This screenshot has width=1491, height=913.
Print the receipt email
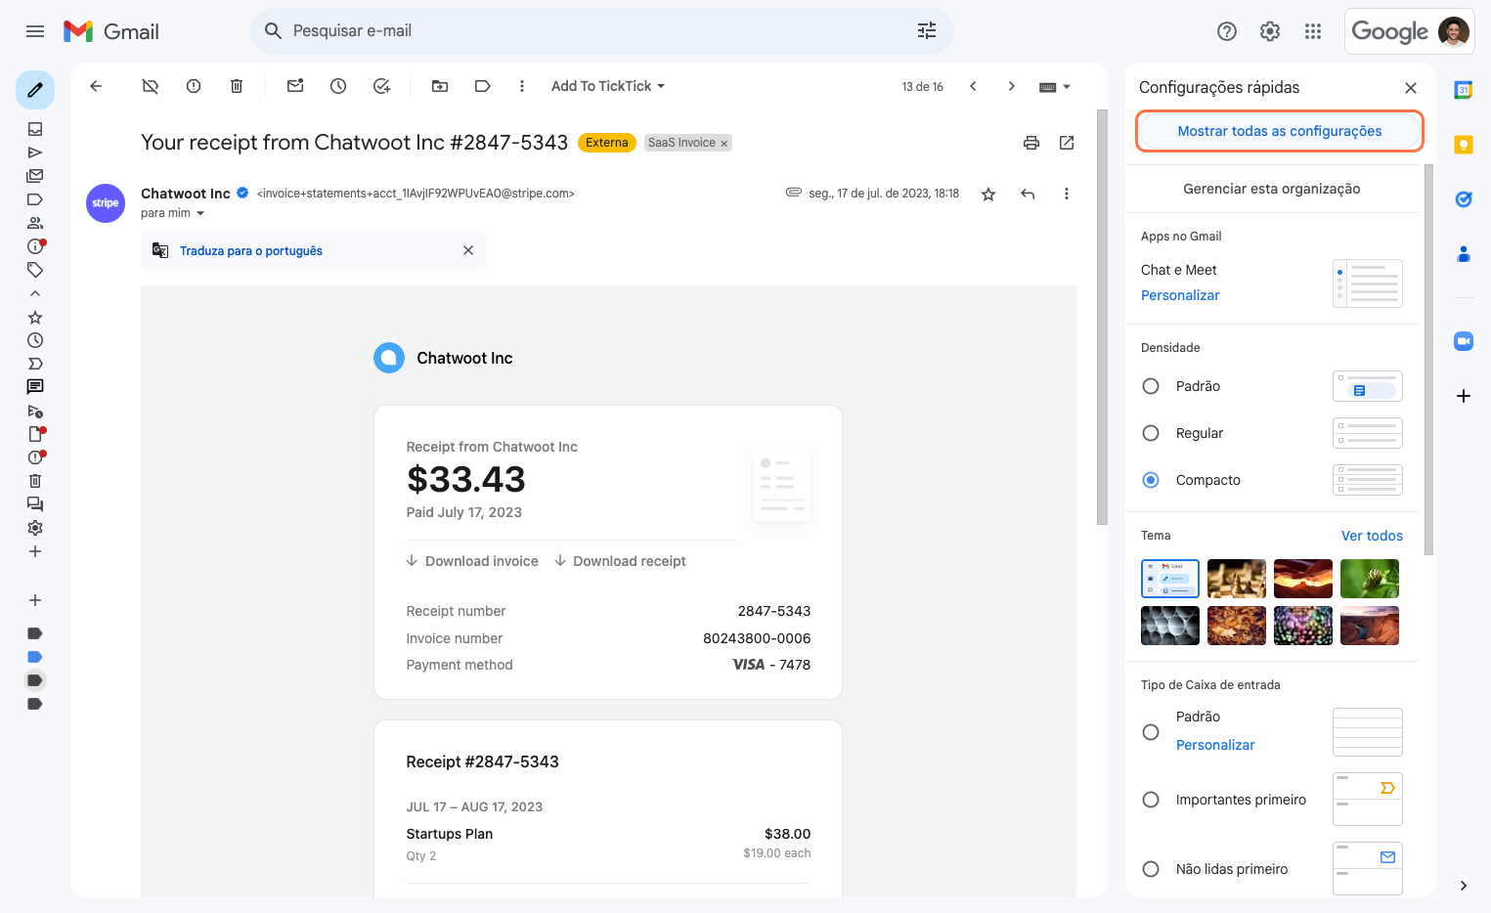tap(1031, 143)
